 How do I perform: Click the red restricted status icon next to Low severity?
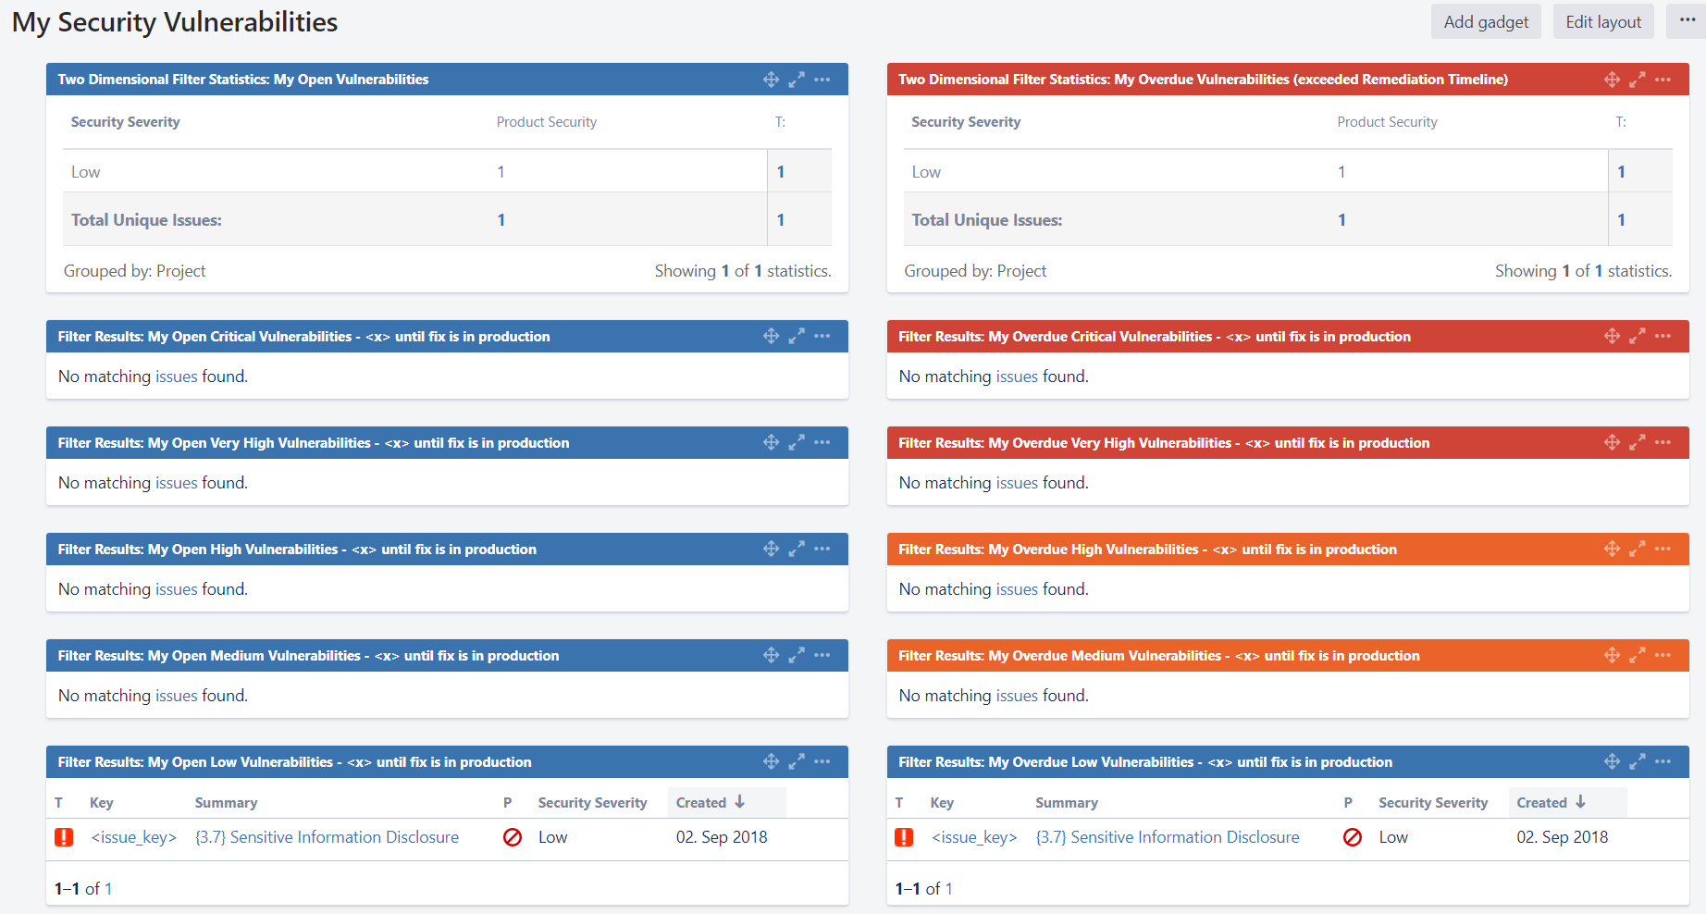513,837
